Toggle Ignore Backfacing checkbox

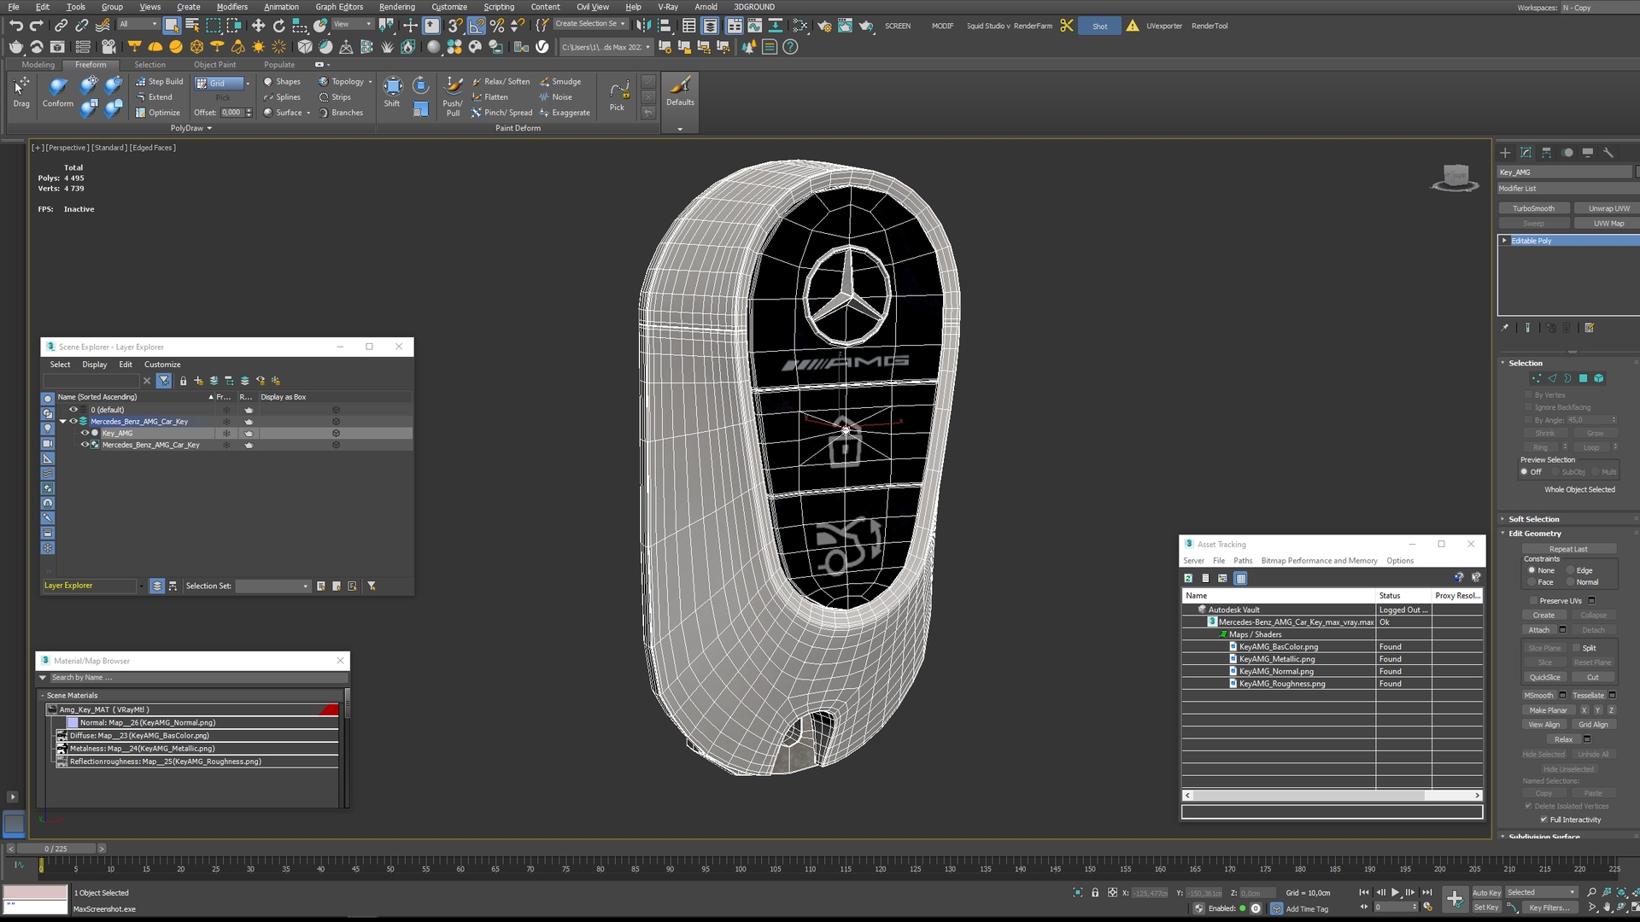1529,407
